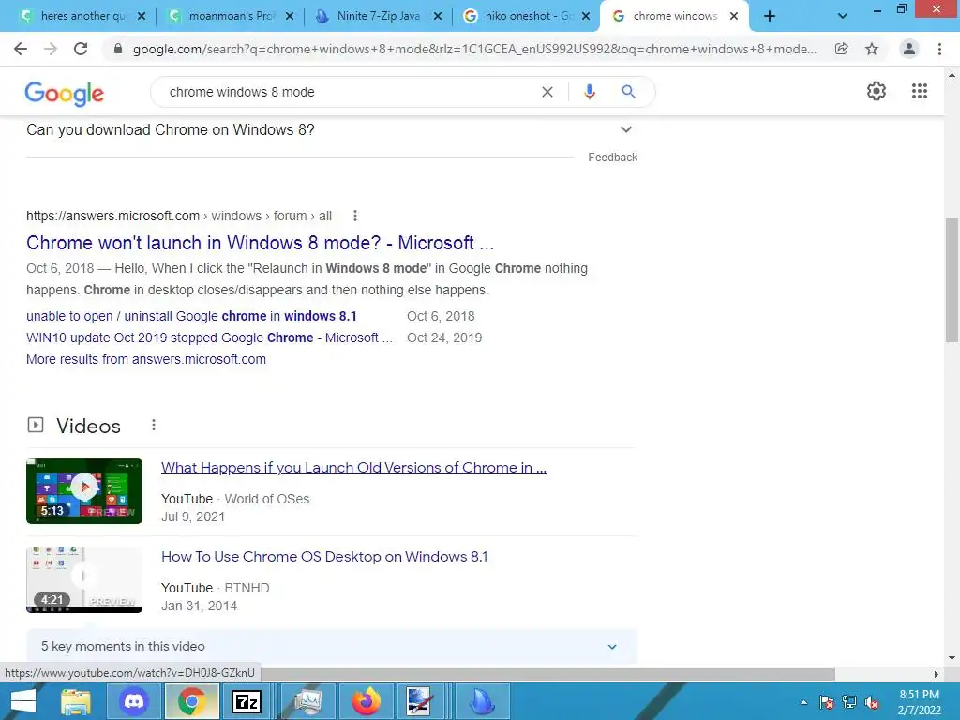
Task: Open Chrome's three-dot menu
Action: [x=939, y=49]
